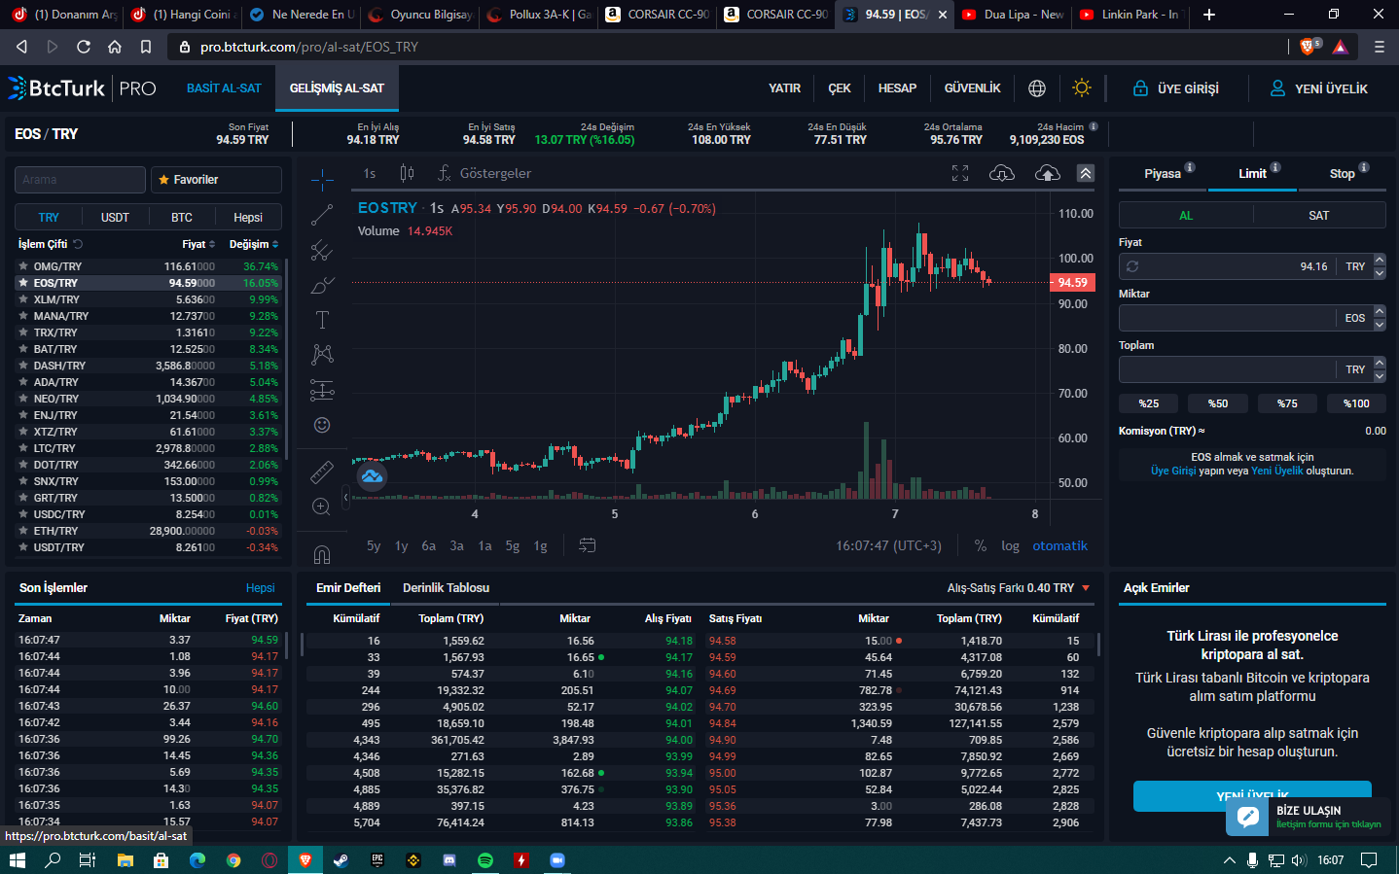The width and height of the screenshot is (1399, 874).
Task: Toggle favorite star for TRX/TRY
Action: pyautogui.click(x=23, y=332)
